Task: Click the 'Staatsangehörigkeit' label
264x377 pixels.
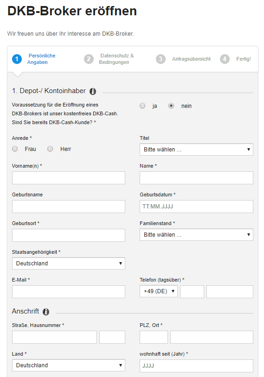Action: (x=34, y=252)
